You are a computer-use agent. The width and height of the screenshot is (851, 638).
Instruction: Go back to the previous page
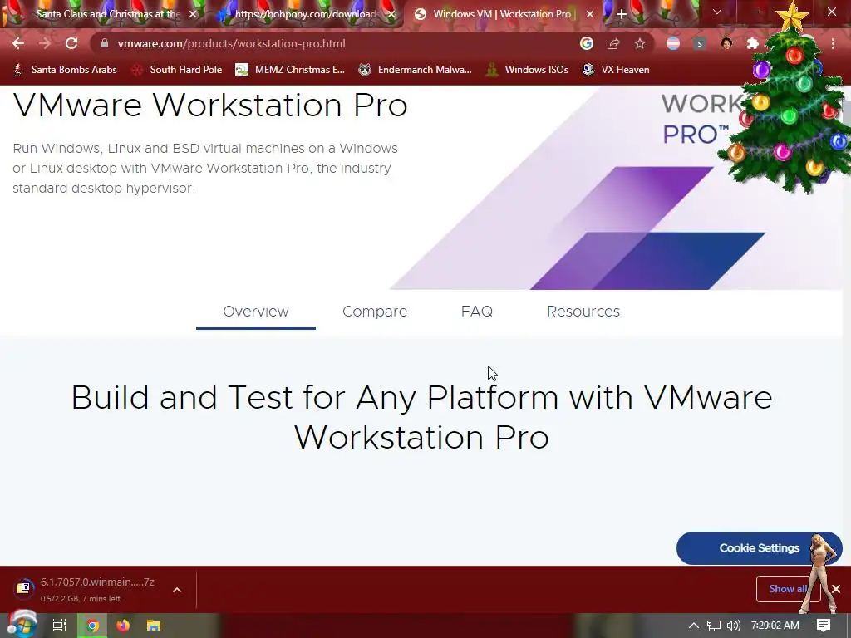(x=18, y=43)
